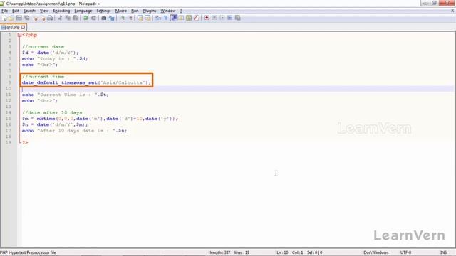Click the 'echo "Today is : ".$d;' line
This screenshot has width=456, height=256.
tap(55, 58)
